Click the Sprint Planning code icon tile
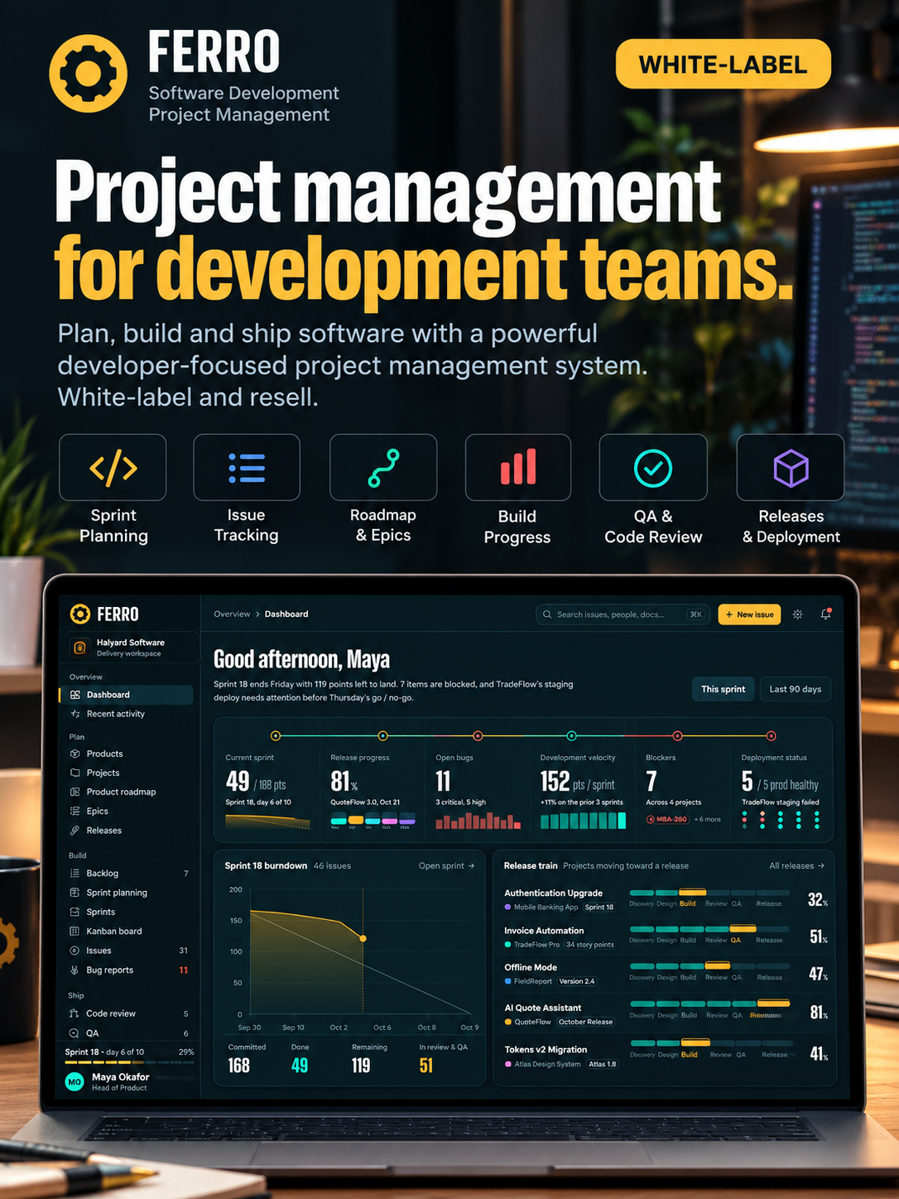 [x=113, y=468]
